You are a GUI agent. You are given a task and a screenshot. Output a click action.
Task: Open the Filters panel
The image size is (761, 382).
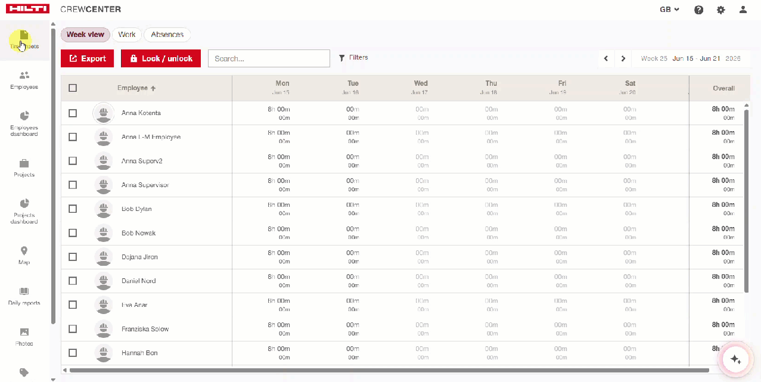coord(353,58)
